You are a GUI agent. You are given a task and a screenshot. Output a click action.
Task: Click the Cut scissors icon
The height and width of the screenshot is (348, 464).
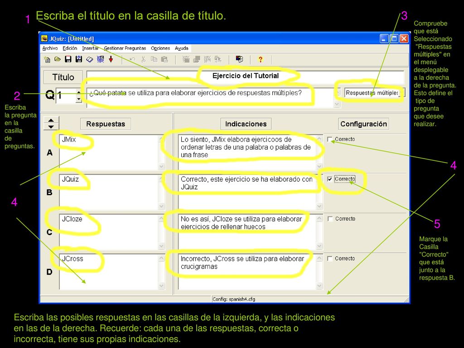pos(143,59)
